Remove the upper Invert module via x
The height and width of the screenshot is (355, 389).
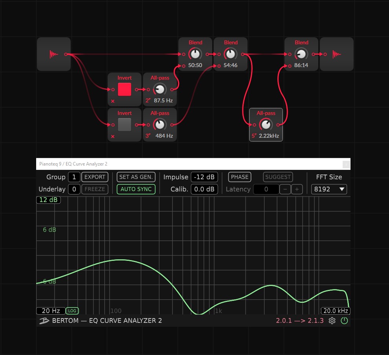[x=113, y=101]
